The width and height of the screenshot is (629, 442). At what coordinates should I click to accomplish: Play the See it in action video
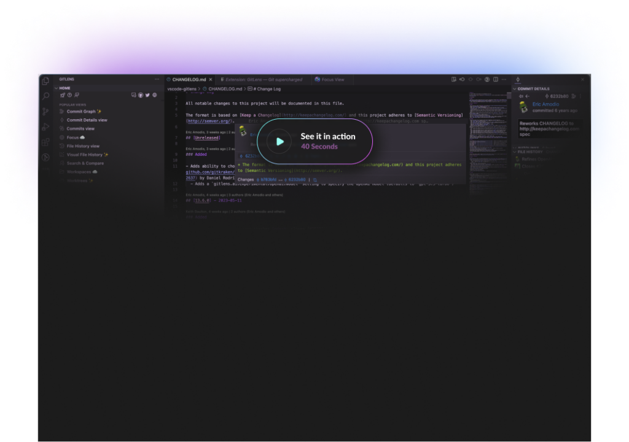click(x=280, y=141)
